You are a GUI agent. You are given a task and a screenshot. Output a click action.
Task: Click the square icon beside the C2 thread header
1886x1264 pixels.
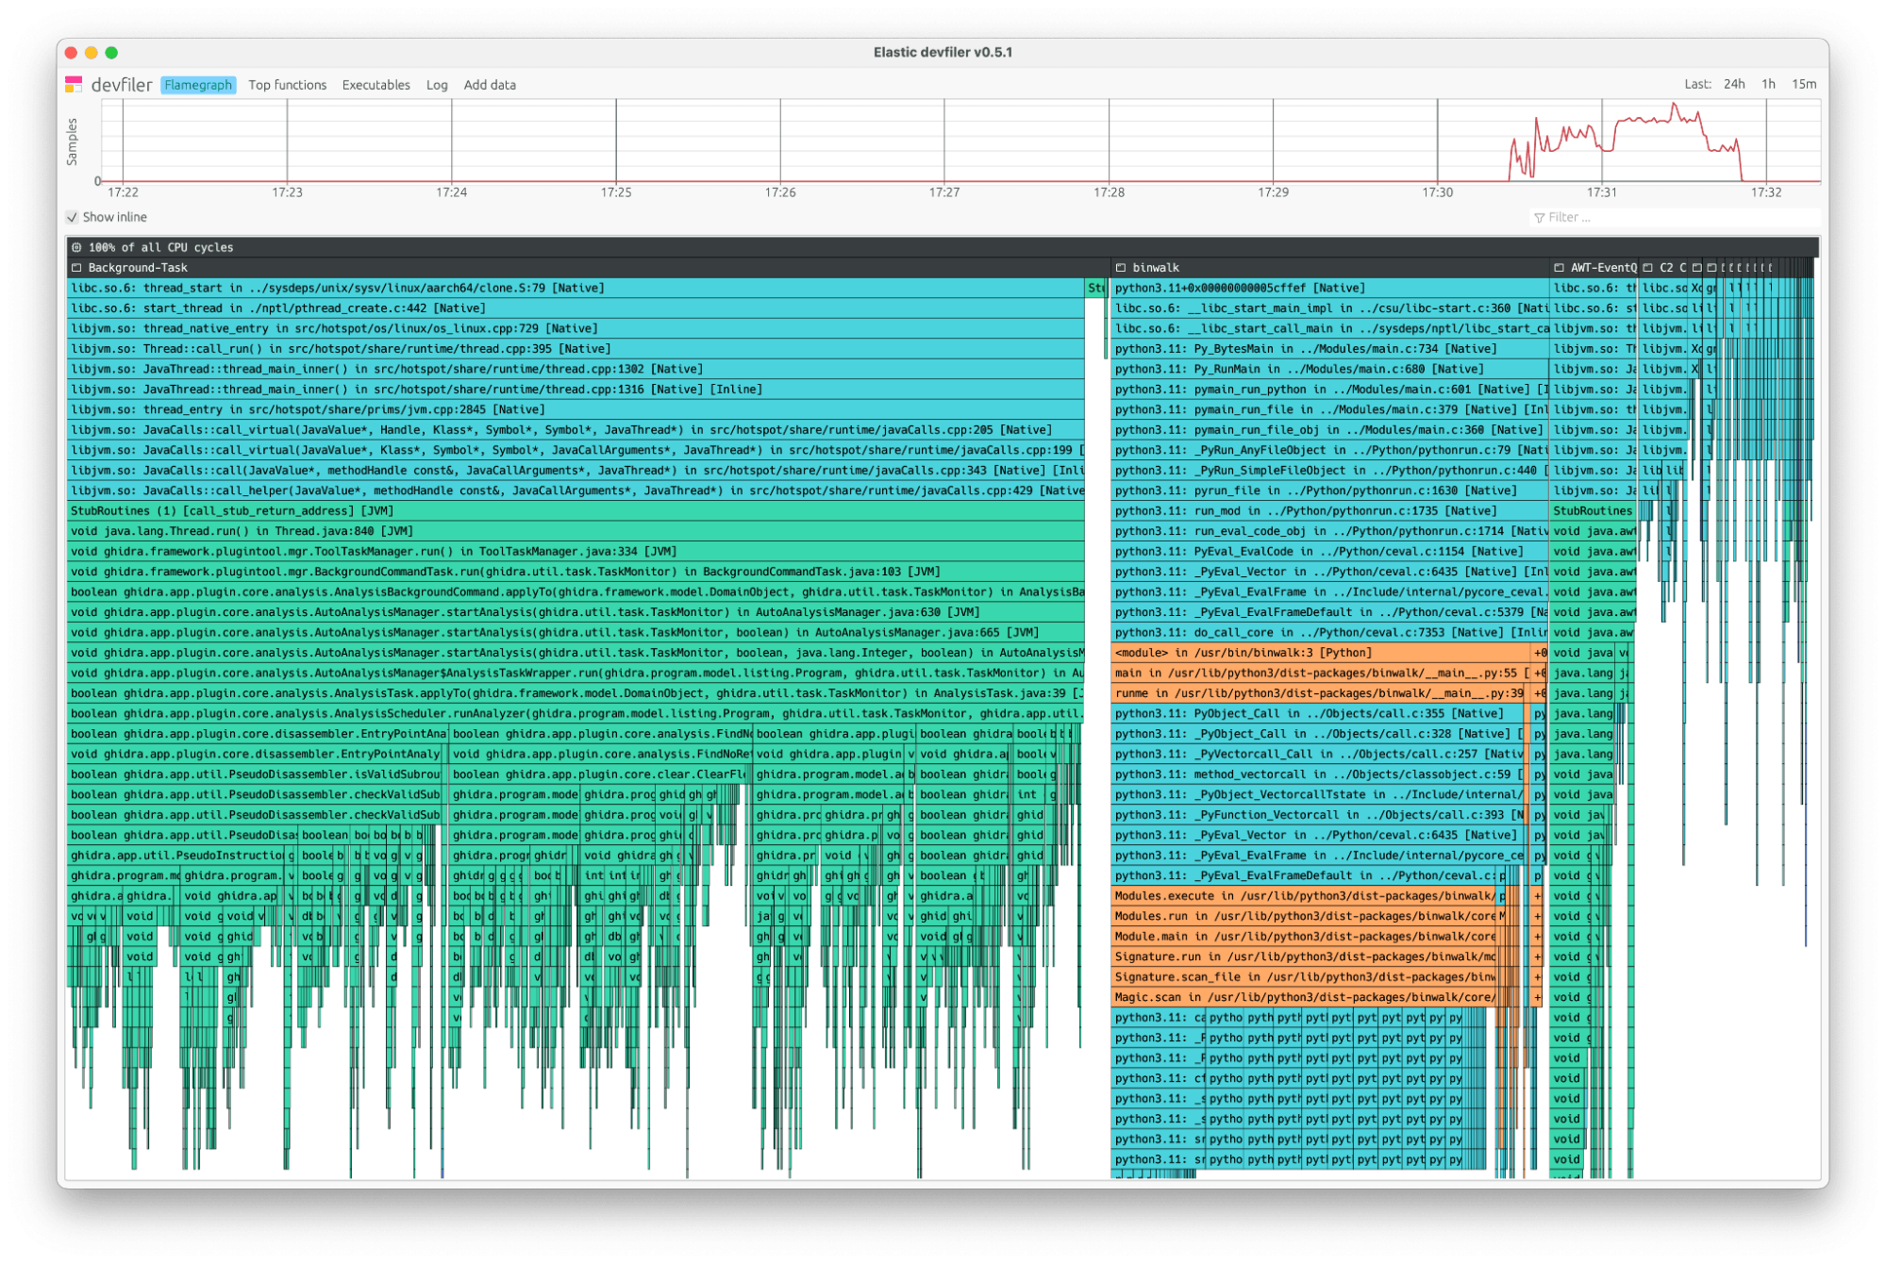point(1649,267)
